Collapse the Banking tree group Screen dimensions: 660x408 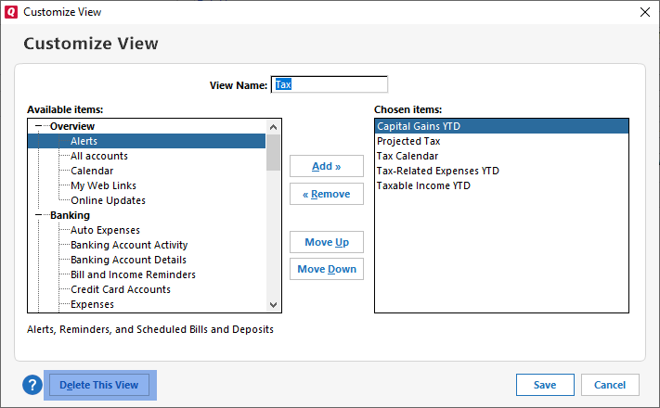40,215
